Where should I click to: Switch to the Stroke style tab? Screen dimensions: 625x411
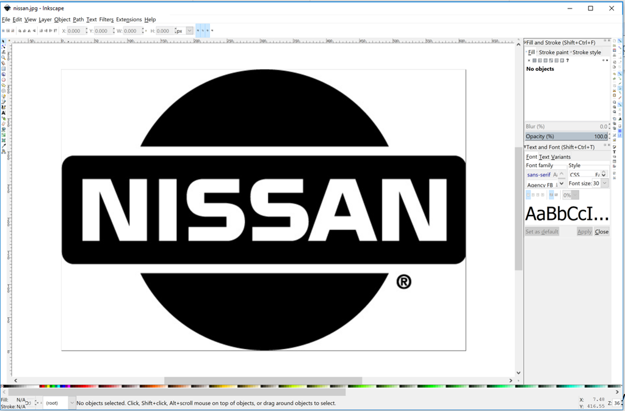(587, 53)
